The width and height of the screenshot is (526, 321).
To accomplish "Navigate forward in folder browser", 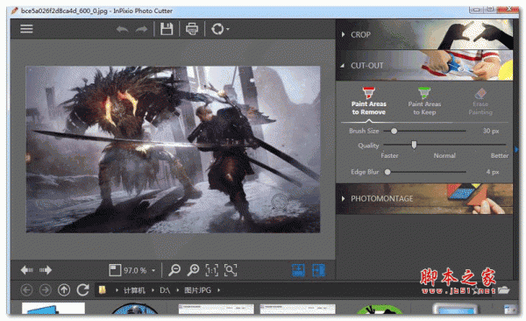I will coord(45,290).
